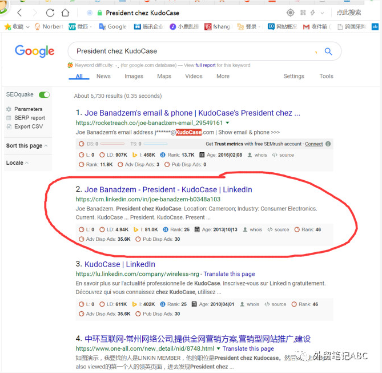The width and height of the screenshot is (382, 373).
Task: Open dropdown arrow next to one-all.com URL
Action: (x=218, y=348)
